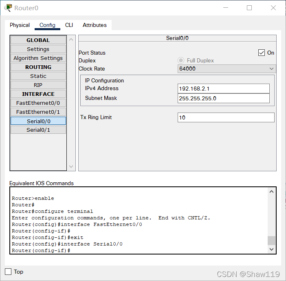Screen dimensions: 286x281
Task: Click the Router0 window title icon
Action: (8, 8)
